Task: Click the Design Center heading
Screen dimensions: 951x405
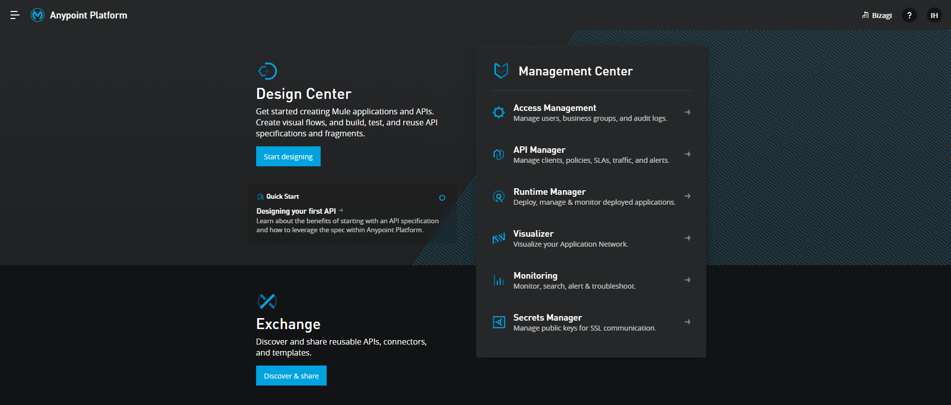Action: 304,94
